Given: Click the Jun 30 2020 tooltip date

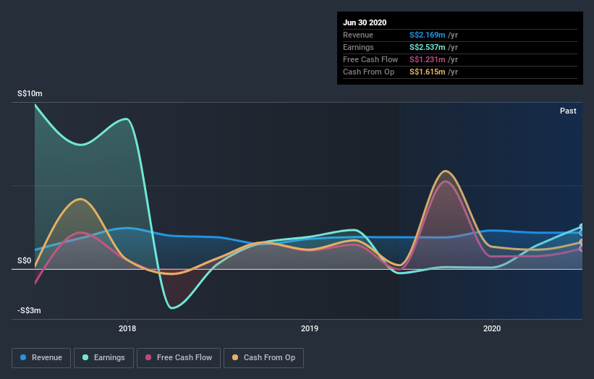Looking at the screenshot, I should pos(365,22).
